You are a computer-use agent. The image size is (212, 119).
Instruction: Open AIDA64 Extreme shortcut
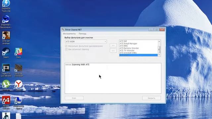6,103
